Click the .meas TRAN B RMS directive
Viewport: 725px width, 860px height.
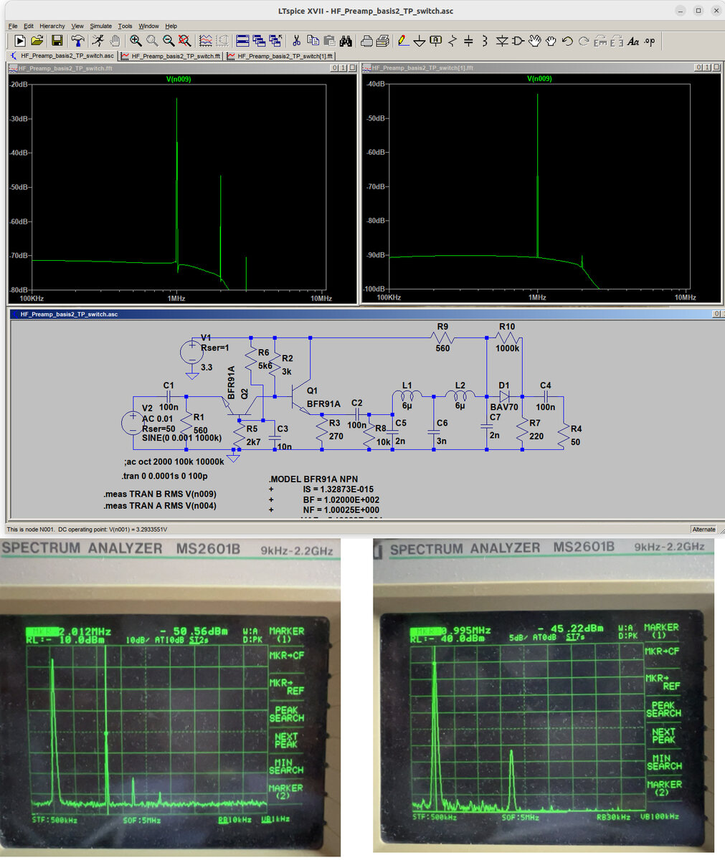[159, 494]
